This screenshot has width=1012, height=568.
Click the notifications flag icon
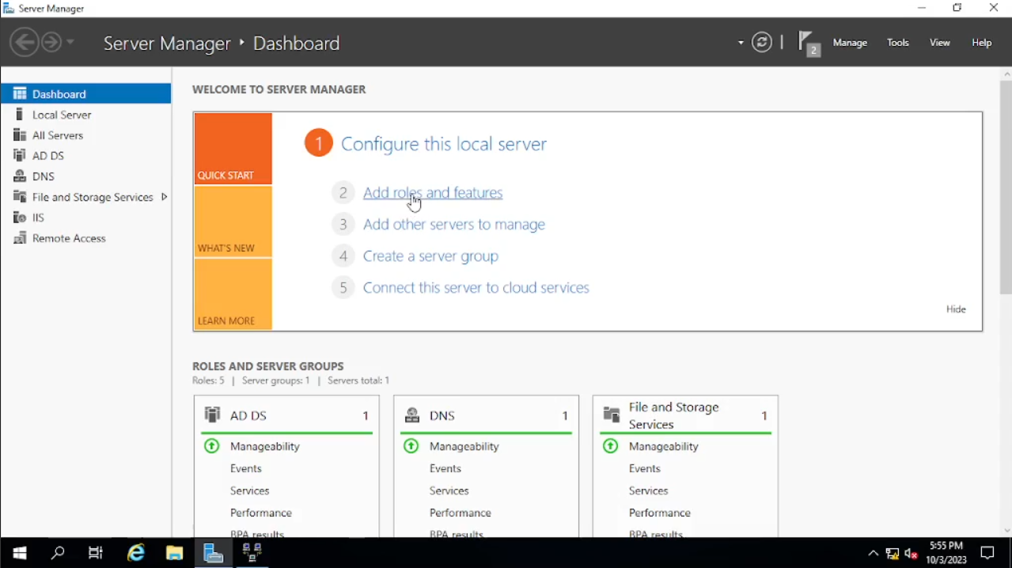[807, 42]
